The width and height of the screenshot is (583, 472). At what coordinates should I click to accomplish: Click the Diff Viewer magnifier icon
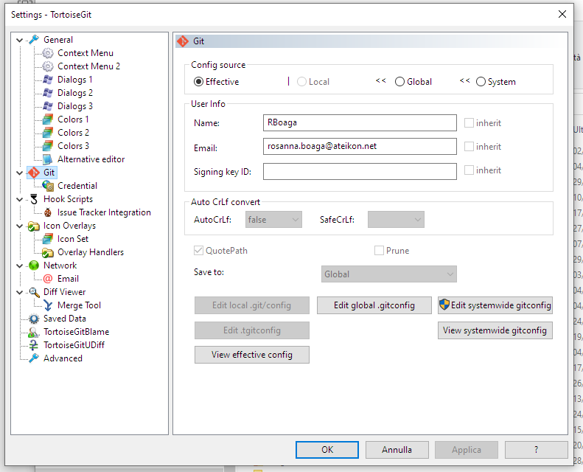pos(34,292)
